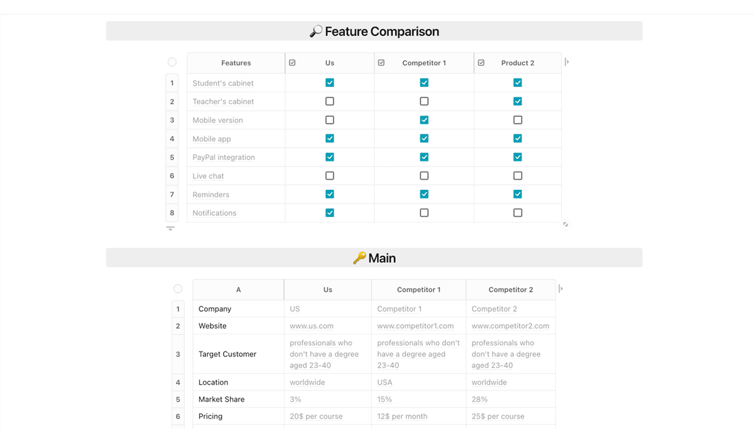Select the Features column header

(236, 63)
